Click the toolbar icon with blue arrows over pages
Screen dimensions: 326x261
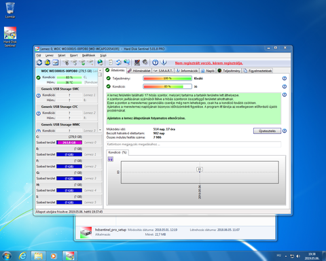point(118,63)
